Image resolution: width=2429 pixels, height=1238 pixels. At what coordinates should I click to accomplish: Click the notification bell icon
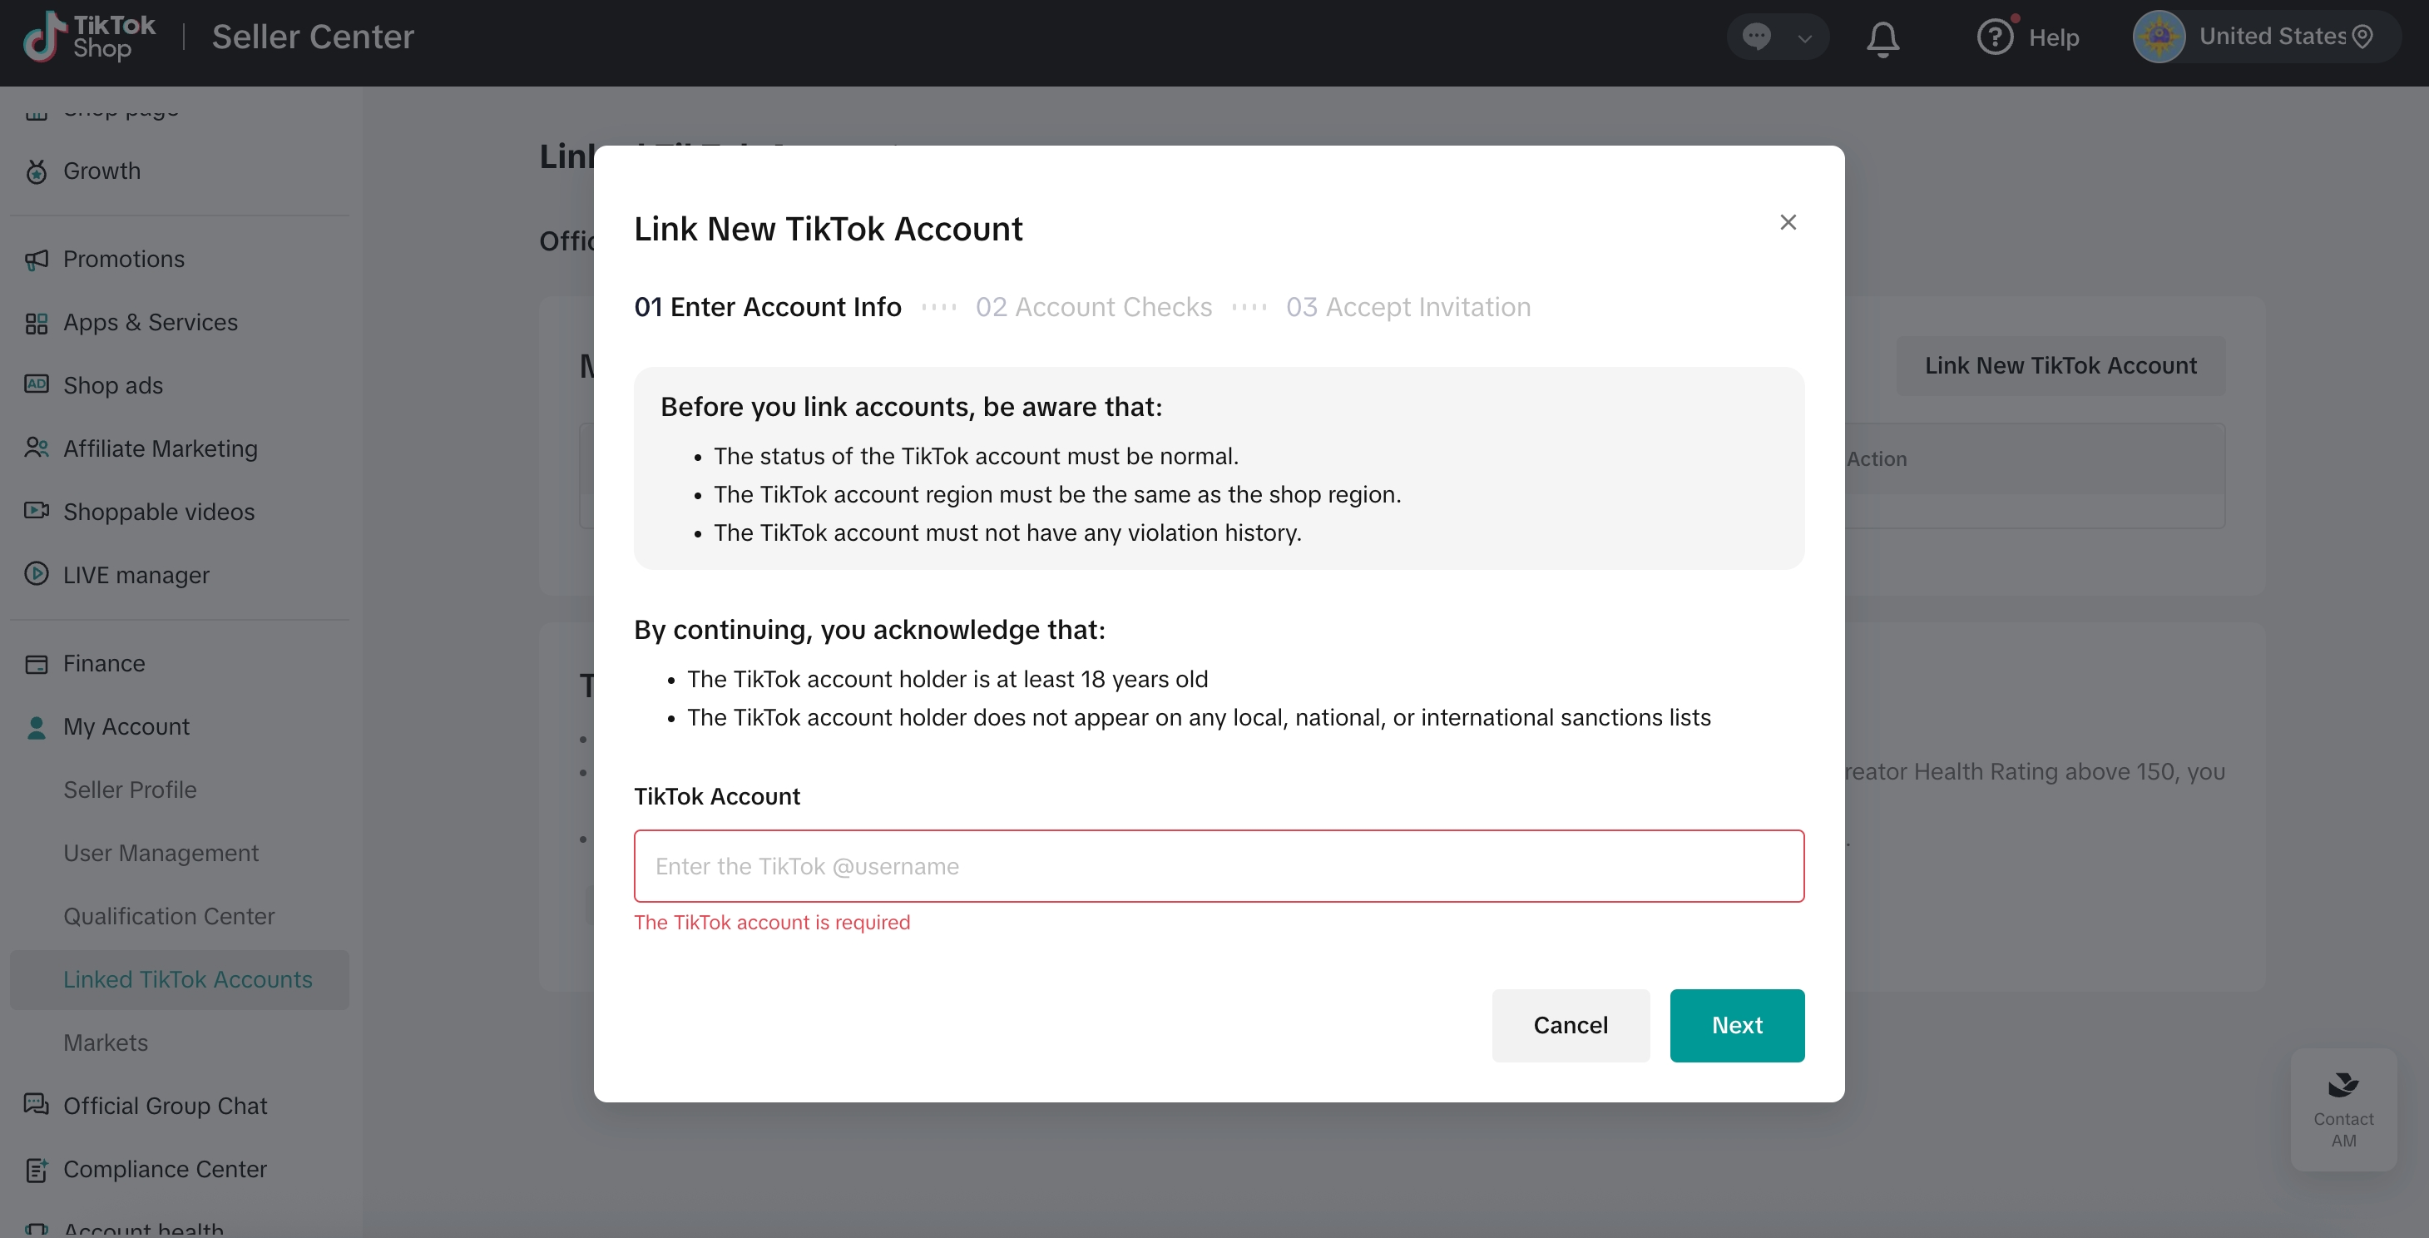pyautogui.click(x=1882, y=37)
